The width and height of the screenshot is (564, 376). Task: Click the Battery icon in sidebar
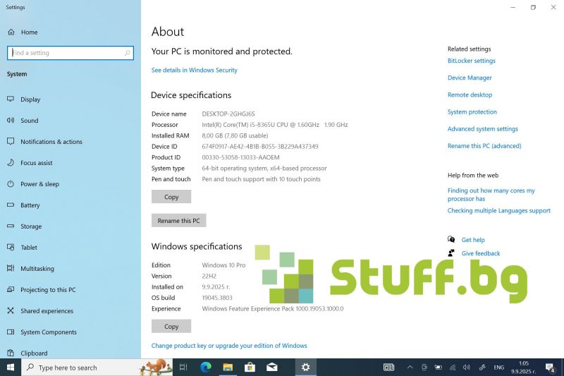point(11,205)
